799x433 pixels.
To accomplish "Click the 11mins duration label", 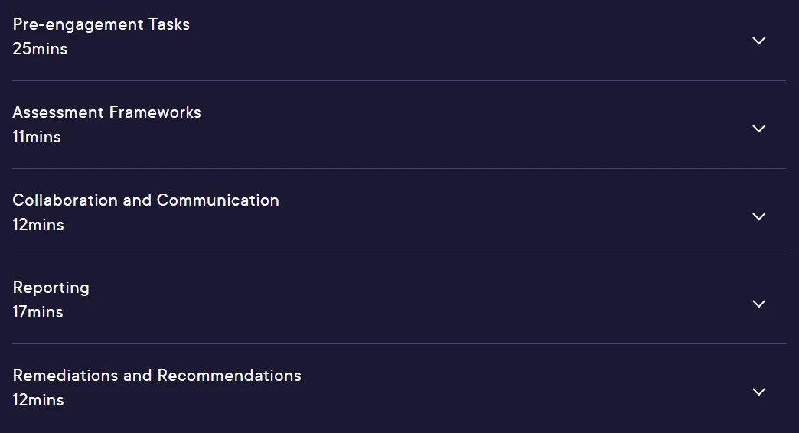I will tap(37, 137).
